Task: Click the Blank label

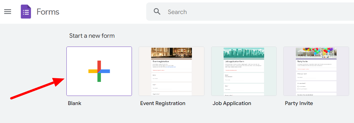Action: click(75, 104)
